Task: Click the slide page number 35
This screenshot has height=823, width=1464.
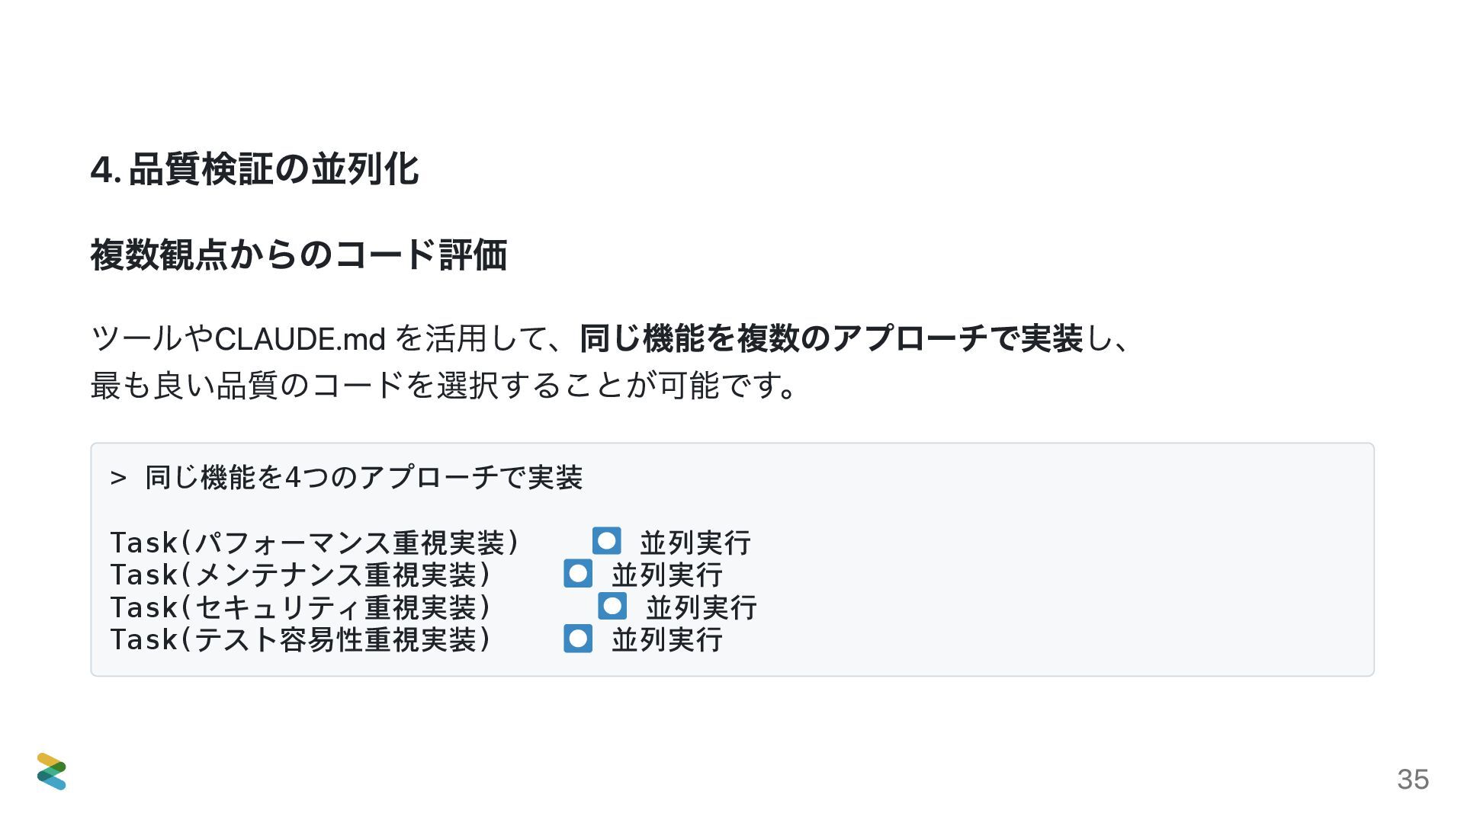Action: tap(1413, 780)
